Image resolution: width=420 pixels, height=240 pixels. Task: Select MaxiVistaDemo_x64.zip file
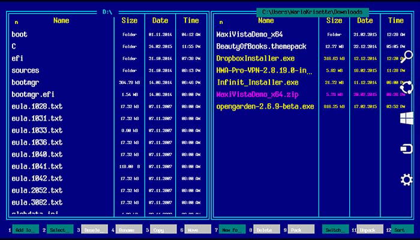tap(257, 95)
